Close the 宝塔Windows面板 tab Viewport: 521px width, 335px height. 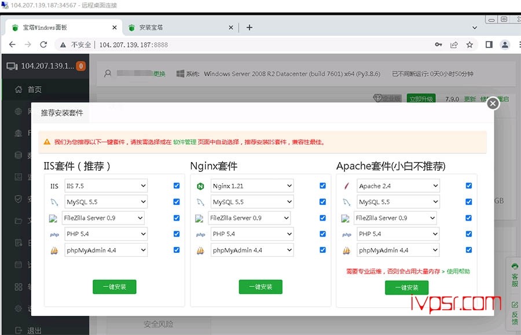tap(114, 28)
